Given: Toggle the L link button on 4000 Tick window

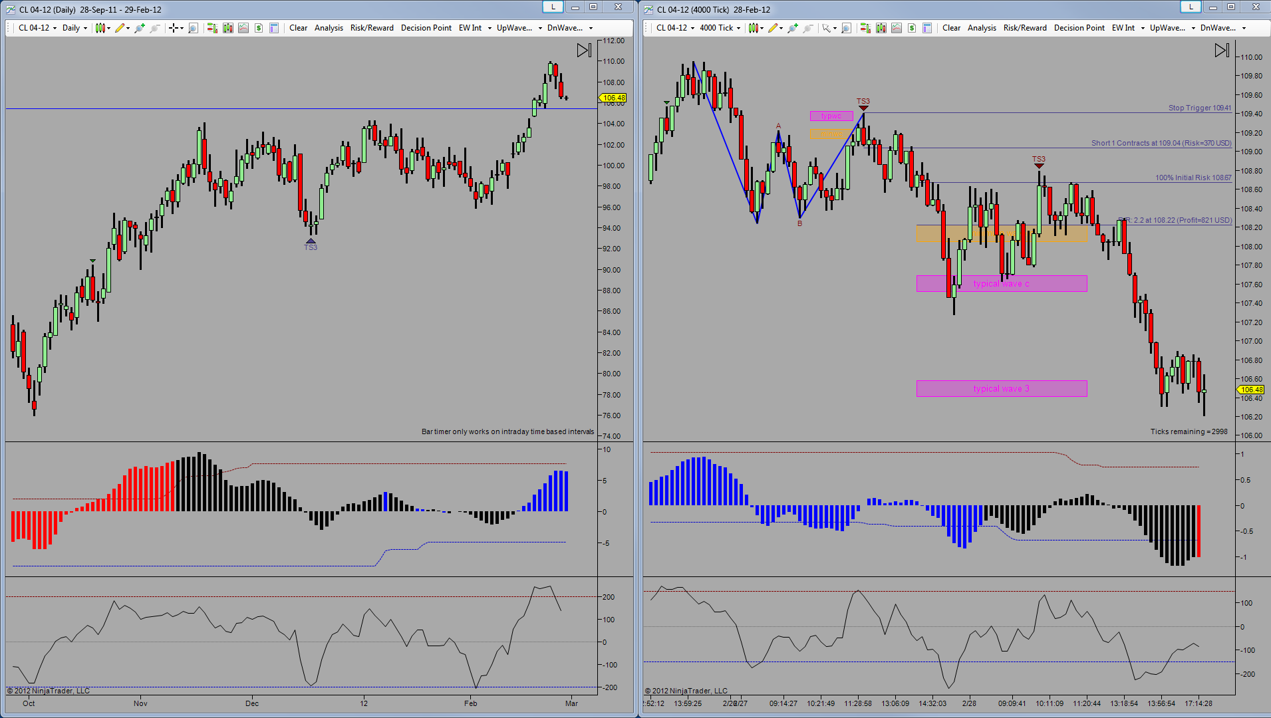Looking at the screenshot, I should click(x=1191, y=7).
